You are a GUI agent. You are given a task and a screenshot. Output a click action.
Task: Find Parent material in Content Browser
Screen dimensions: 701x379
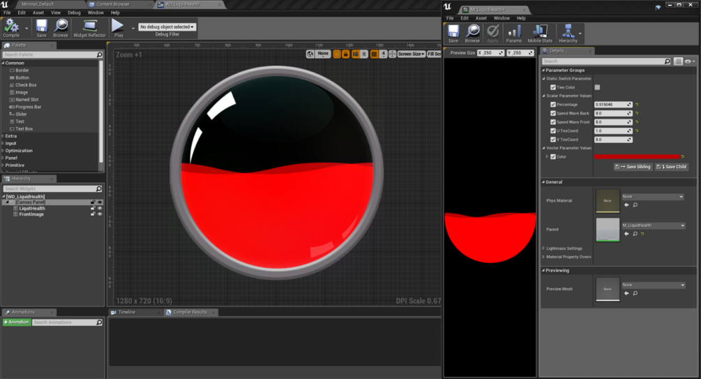[x=635, y=234]
